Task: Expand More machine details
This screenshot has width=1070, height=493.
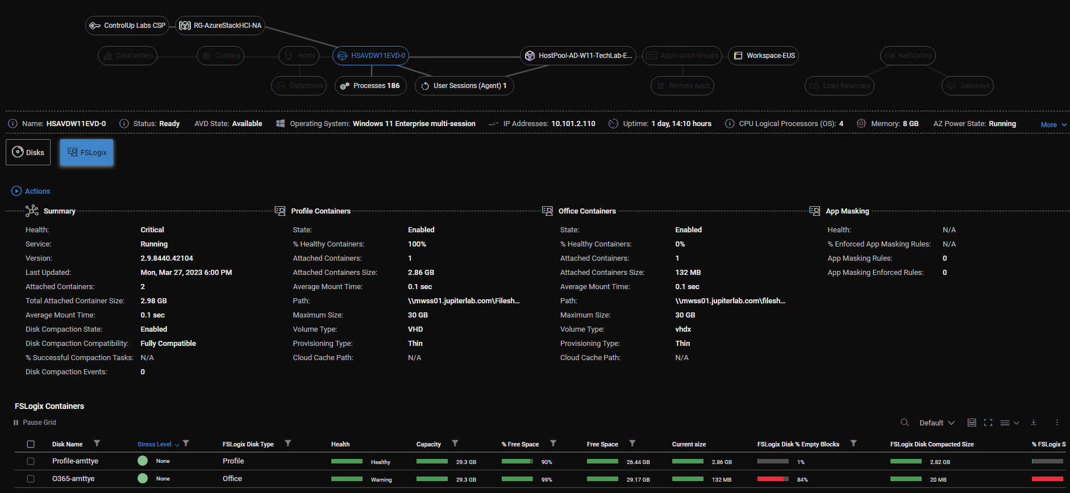Action: tap(1054, 125)
